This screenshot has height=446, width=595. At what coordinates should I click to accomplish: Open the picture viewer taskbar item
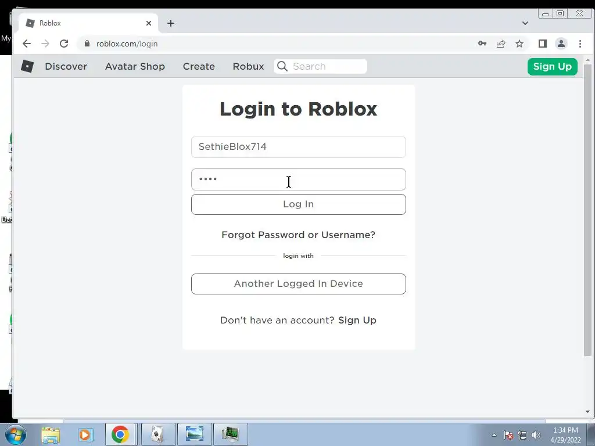(195, 434)
